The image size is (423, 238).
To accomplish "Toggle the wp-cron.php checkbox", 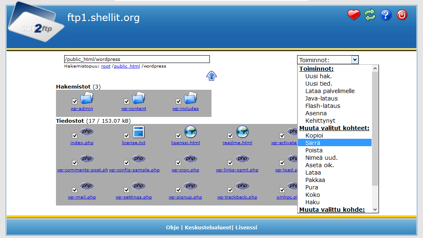I will point(178,163).
